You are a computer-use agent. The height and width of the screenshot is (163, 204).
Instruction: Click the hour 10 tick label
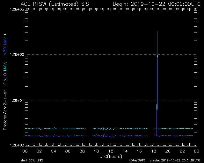(x=96, y=151)
